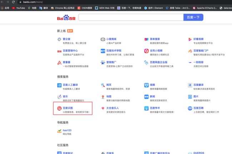Click the Baidu logo
Screen dimensions: 232x154
click(x=66, y=18)
